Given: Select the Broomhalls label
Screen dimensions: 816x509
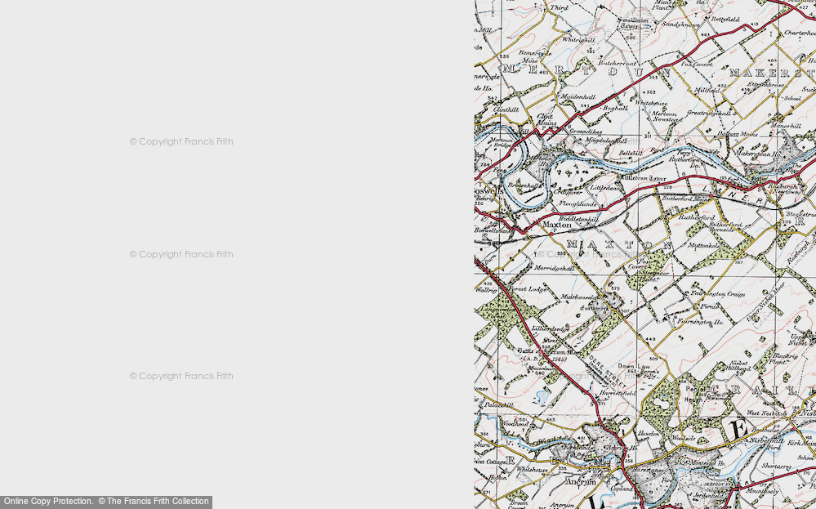Looking at the screenshot, I should click(x=524, y=185).
